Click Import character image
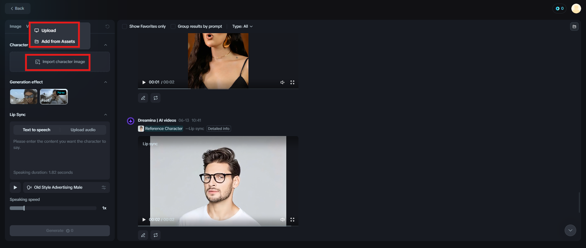The height and width of the screenshot is (248, 586). 60,62
